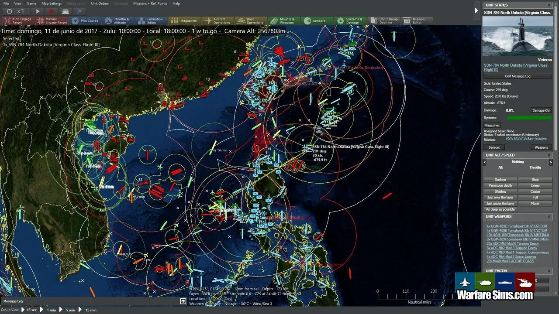The width and height of the screenshot is (559, 314).
Task: Set throttle to Stop
Action: (535, 180)
